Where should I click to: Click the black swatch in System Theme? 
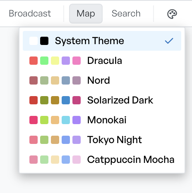[x=44, y=41]
